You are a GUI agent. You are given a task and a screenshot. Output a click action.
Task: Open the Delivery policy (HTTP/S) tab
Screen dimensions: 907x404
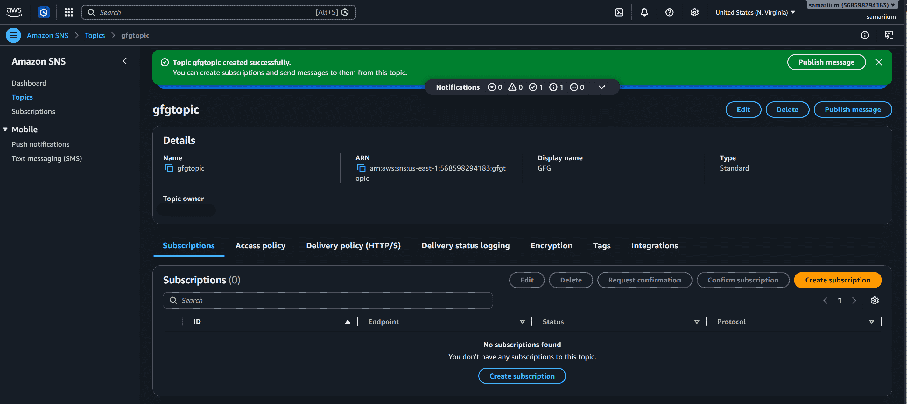(353, 246)
